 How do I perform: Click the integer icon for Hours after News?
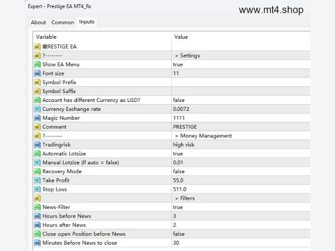point(37,225)
